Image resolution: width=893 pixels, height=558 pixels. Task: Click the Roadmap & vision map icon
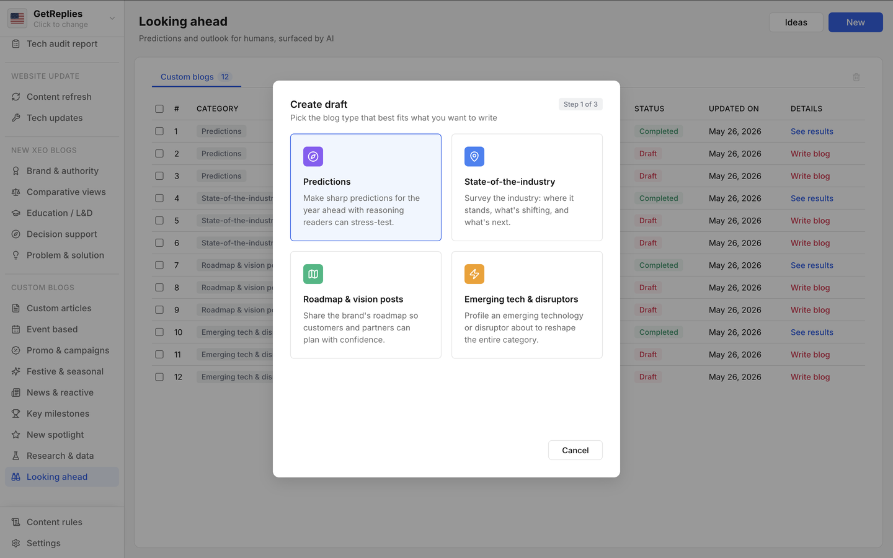(313, 274)
